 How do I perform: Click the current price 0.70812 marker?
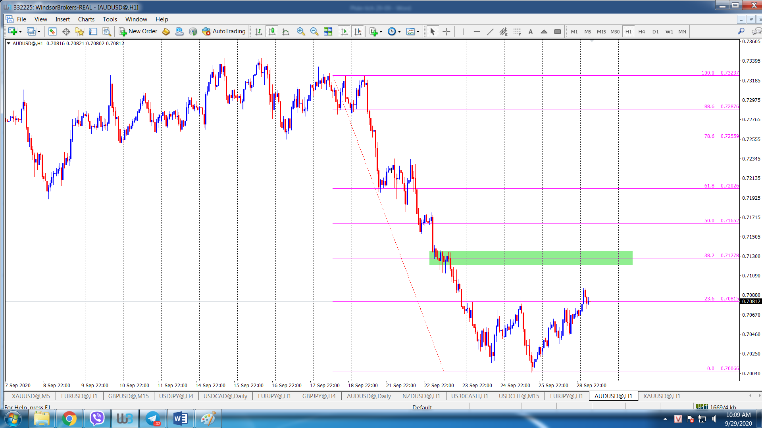point(751,301)
